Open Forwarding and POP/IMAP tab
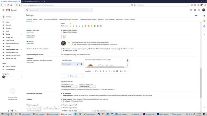 (x=88, y=19)
